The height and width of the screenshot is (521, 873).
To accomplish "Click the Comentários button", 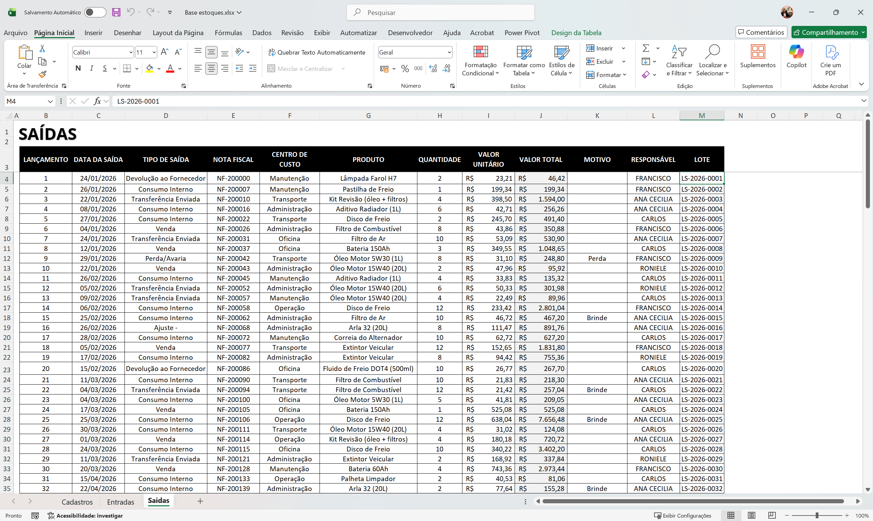I will click(x=761, y=32).
